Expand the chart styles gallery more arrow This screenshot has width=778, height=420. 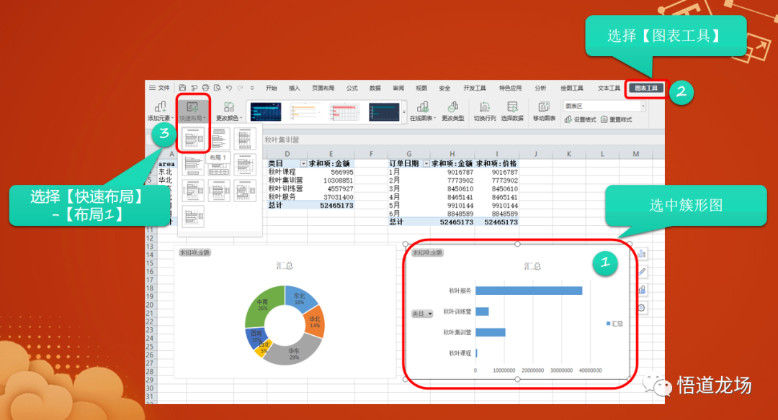pos(404,112)
